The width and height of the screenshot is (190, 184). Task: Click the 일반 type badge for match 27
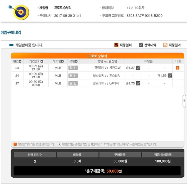[73, 83]
